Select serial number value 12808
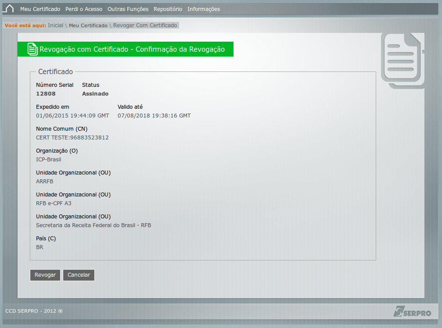442x328 pixels. (x=46, y=94)
